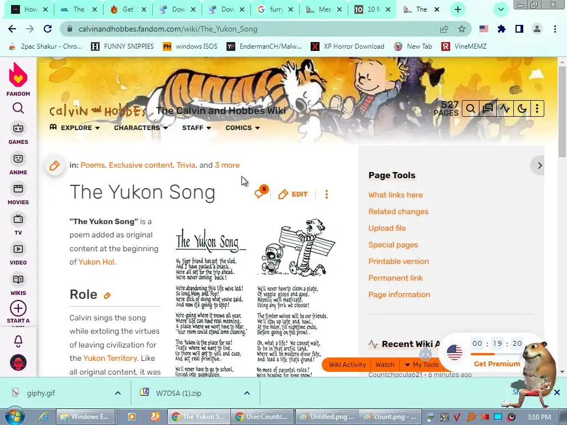
Task: Expand the CHARACTERS menu
Action: coord(141,128)
